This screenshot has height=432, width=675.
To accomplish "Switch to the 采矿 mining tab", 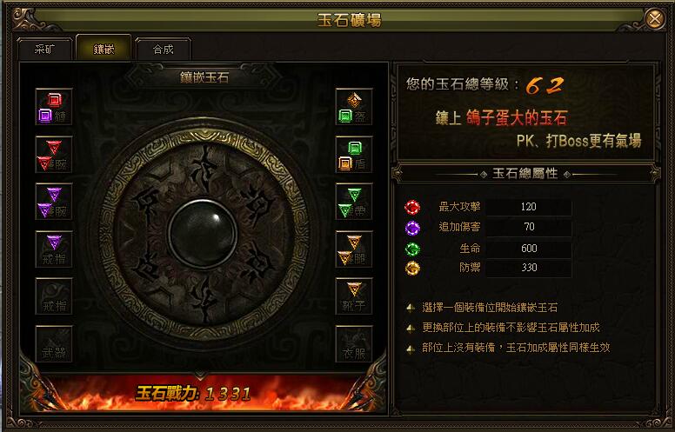I will click(x=44, y=49).
